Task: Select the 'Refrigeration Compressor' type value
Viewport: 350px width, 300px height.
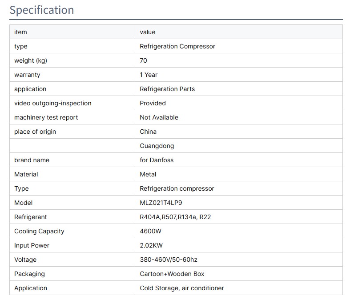Action: (177, 46)
